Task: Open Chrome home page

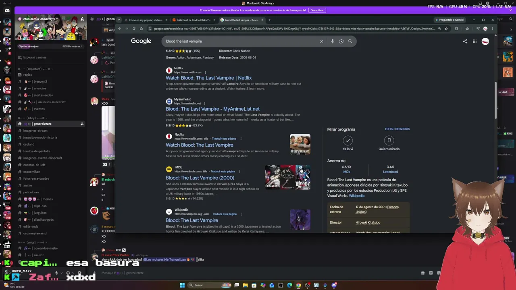Action: coord(141,29)
